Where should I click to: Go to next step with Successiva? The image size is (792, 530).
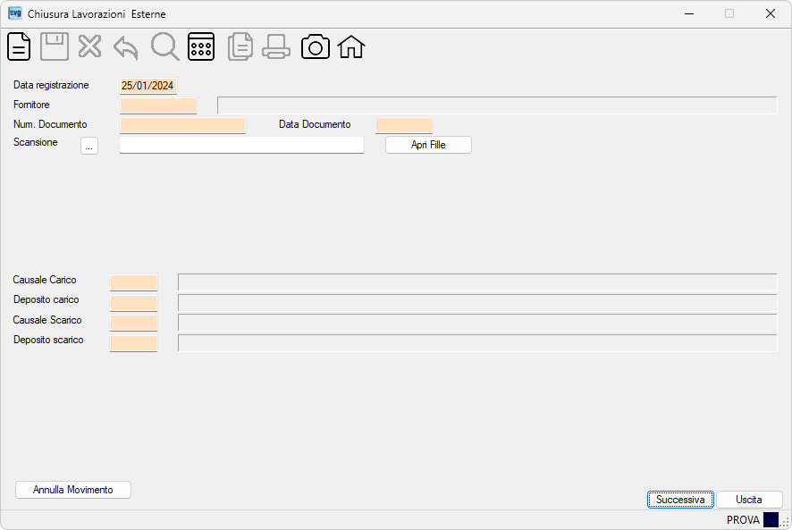(680, 500)
